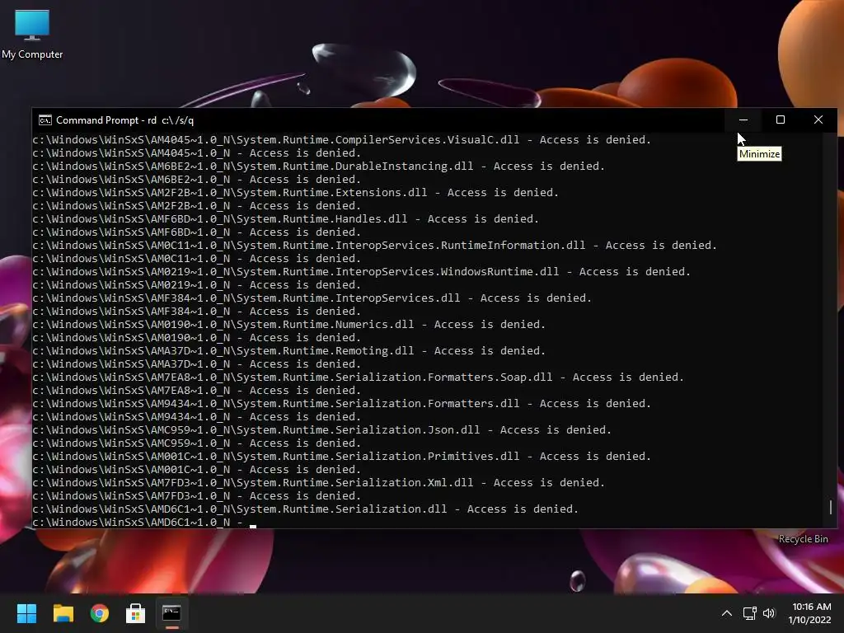
Task: Click the AM2F2B~1.0_N folder access denied line
Action: click(197, 205)
